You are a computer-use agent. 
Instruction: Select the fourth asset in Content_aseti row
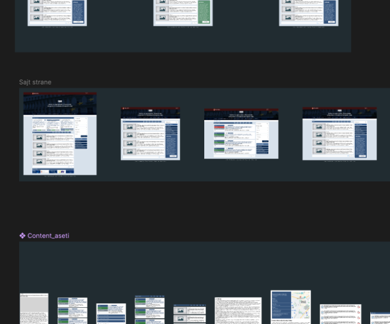149,309
